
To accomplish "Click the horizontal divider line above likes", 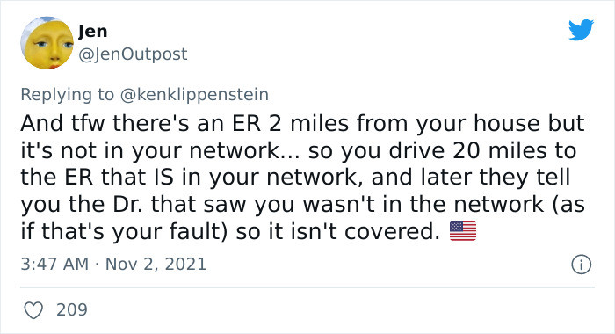I will (x=307, y=287).
